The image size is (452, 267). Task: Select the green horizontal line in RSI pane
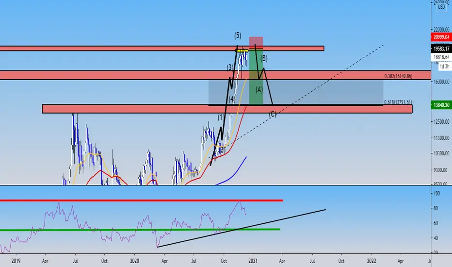[x=140, y=230]
